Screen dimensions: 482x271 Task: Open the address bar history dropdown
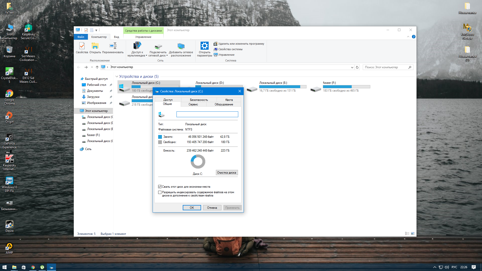pos(352,67)
